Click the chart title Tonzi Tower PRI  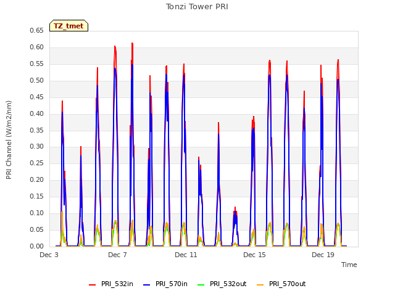click(x=197, y=7)
